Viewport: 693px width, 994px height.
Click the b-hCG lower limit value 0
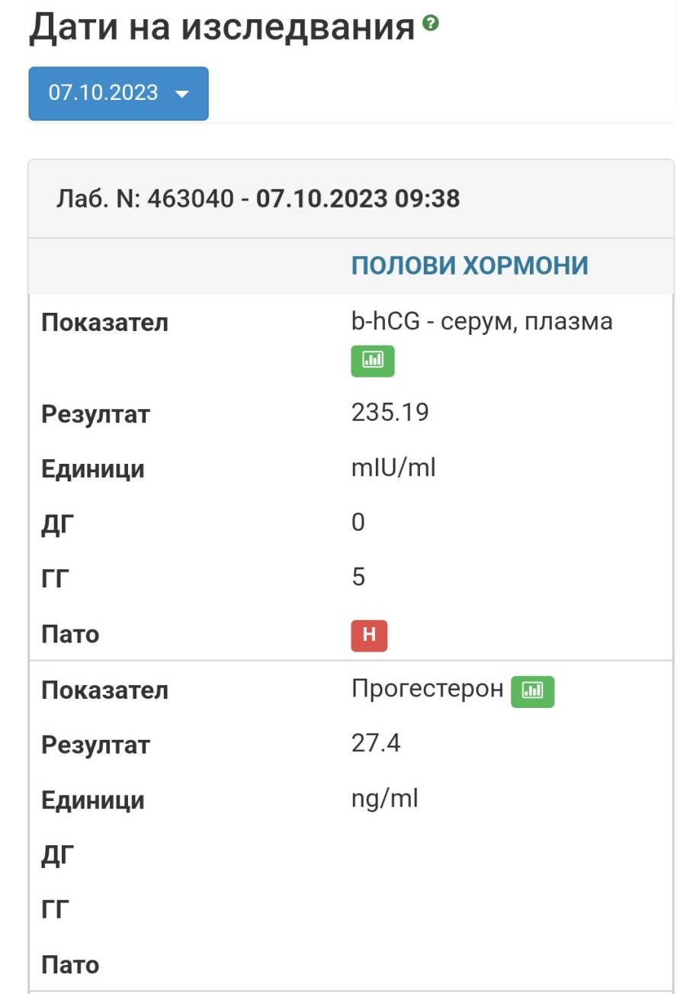[358, 523]
